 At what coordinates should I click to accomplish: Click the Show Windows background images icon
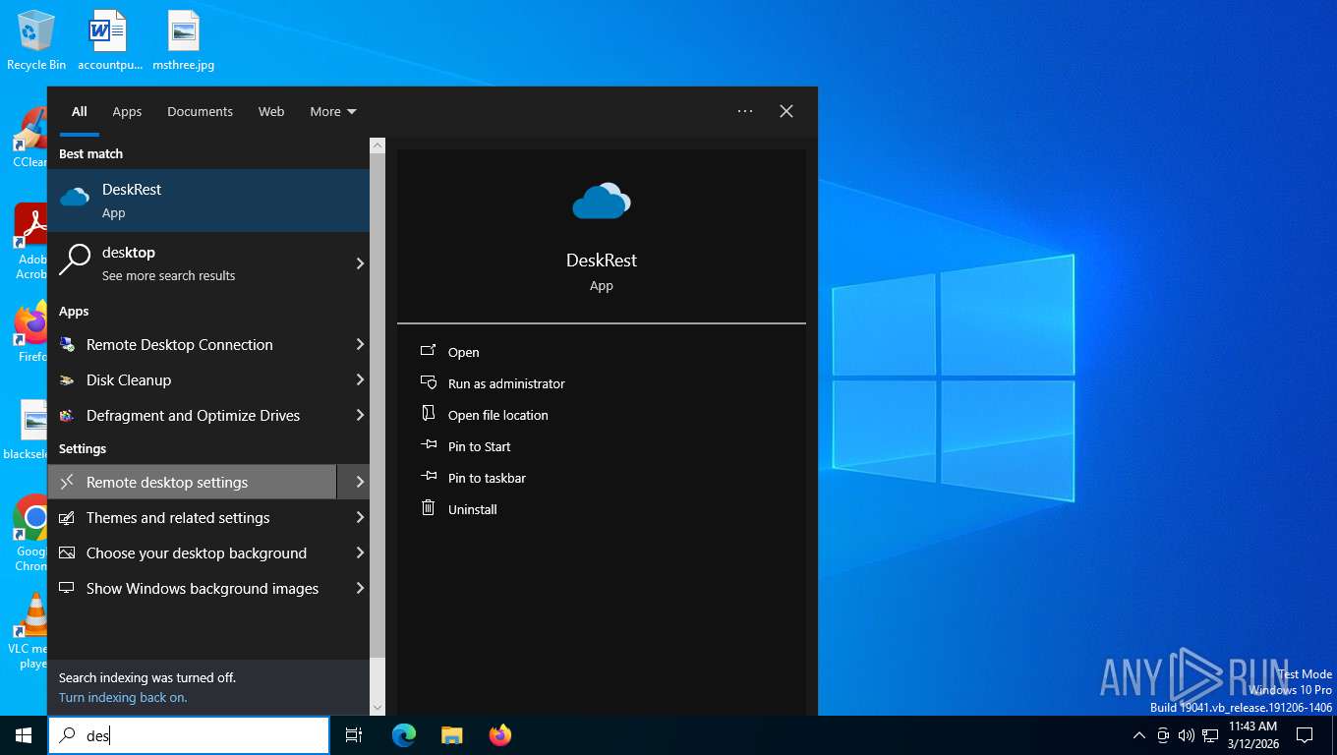click(67, 589)
